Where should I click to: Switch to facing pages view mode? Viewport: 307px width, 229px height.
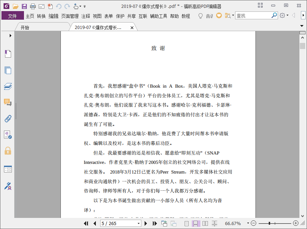(205, 223)
